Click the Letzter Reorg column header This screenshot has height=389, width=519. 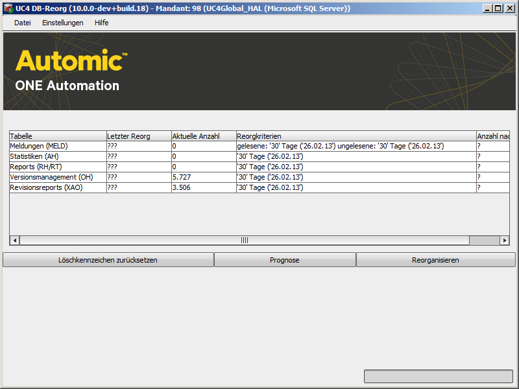pyautogui.click(x=138, y=136)
